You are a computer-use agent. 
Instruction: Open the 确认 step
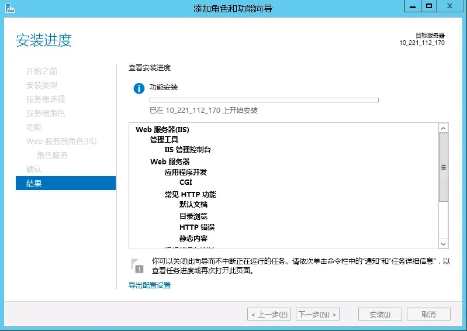point(34,169)
